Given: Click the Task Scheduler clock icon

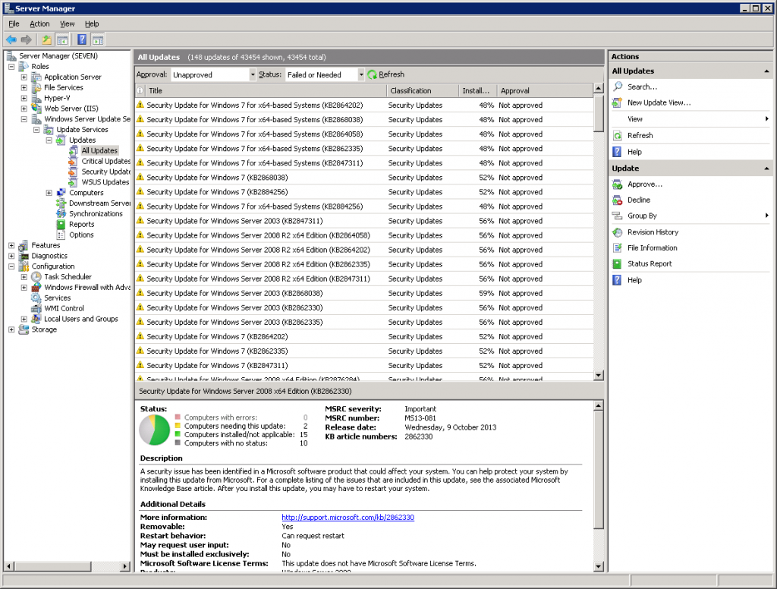Looking at the screenshot, I should (36, 276).
